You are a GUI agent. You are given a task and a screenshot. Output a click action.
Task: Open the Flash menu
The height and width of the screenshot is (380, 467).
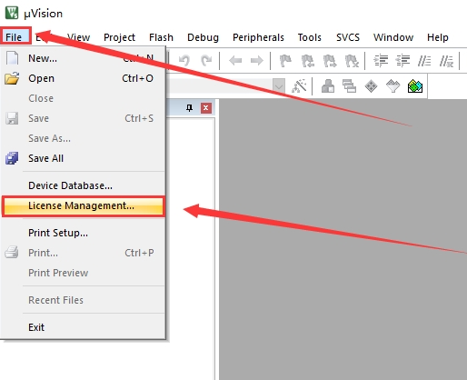(161, 37)
